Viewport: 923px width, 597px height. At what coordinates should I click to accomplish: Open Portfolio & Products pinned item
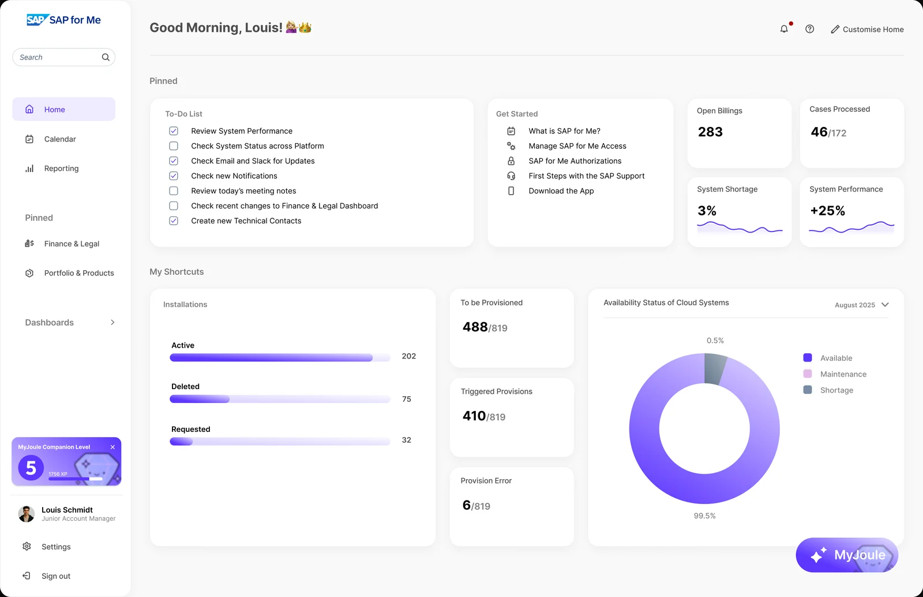(x=69, y=273)
